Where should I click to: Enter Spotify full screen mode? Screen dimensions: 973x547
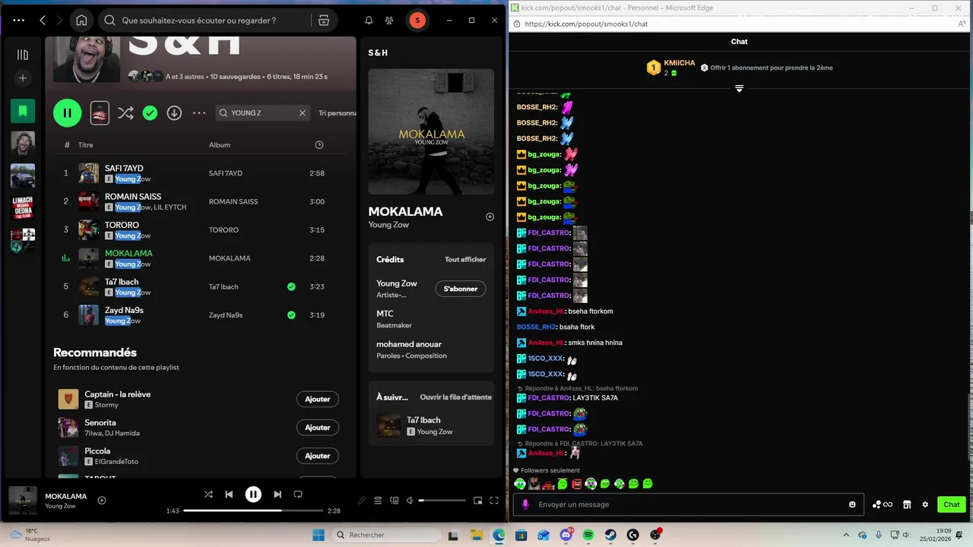pyautogui.click(x=494, y=501)
